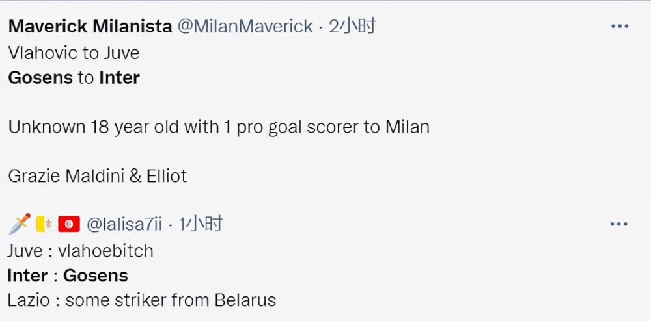
Task: Click the 'Juve : vlahoebitch' line
Action: point(81,251)
